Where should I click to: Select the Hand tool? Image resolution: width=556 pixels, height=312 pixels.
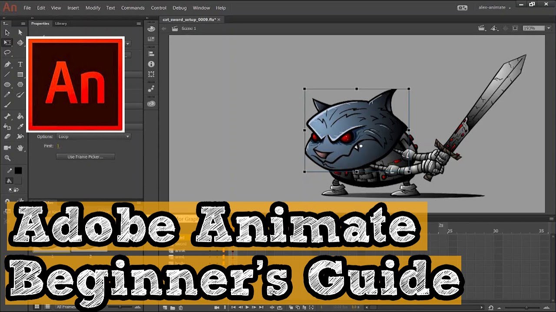click(20, 148)
